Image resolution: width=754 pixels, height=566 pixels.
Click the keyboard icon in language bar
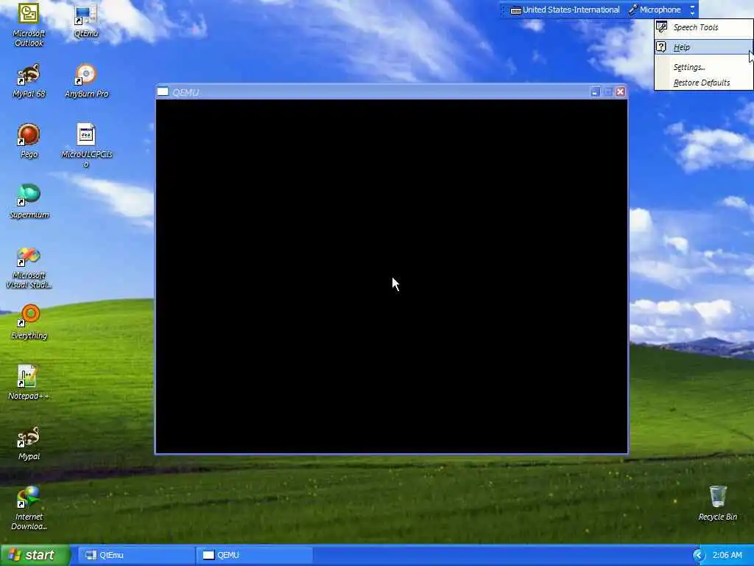[516, 10]
